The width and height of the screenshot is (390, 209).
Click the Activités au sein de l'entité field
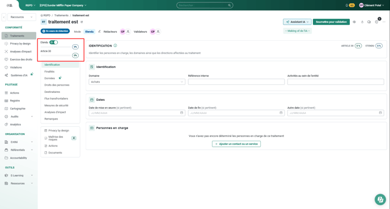[x=336, y=82]
